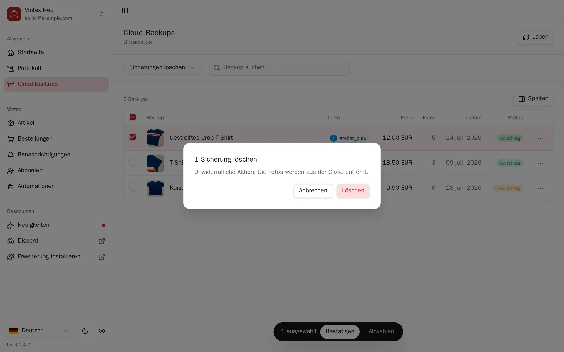This screenshot has height=352, width=564.
Task: Click the Protokoll log icon
Action: coord(11,68)
